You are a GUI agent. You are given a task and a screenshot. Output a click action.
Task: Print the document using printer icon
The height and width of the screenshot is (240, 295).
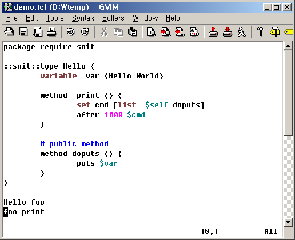tap(51, 31)
